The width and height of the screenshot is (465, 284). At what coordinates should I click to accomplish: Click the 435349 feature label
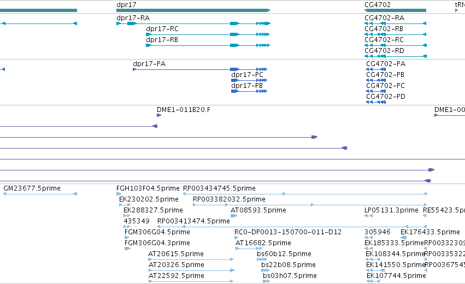(x=137, y=221)
